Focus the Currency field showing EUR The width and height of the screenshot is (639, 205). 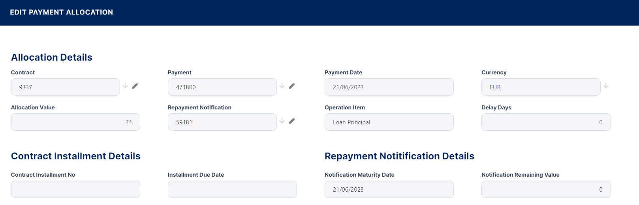[540, 87]
